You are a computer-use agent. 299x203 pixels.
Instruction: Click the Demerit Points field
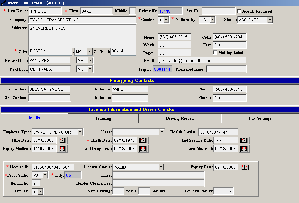pos(223,191)
